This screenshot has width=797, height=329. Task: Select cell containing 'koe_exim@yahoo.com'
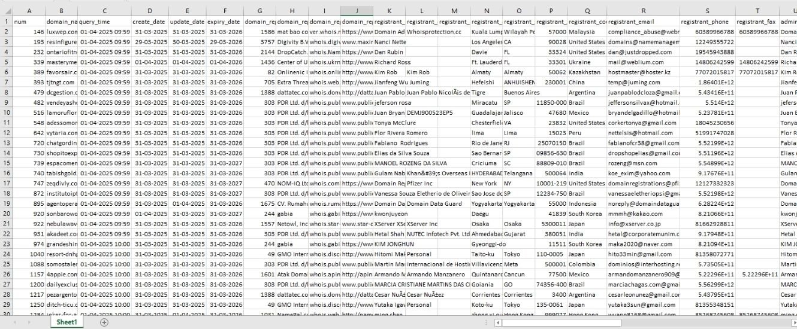[643, 173]
